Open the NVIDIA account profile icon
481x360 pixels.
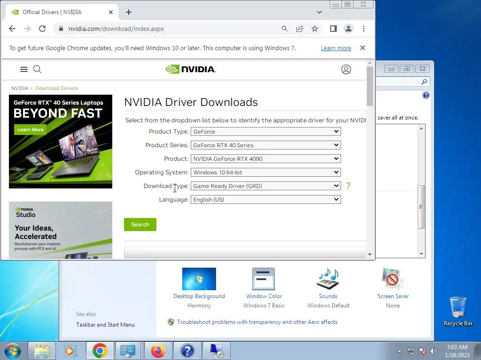click(346, 69)
